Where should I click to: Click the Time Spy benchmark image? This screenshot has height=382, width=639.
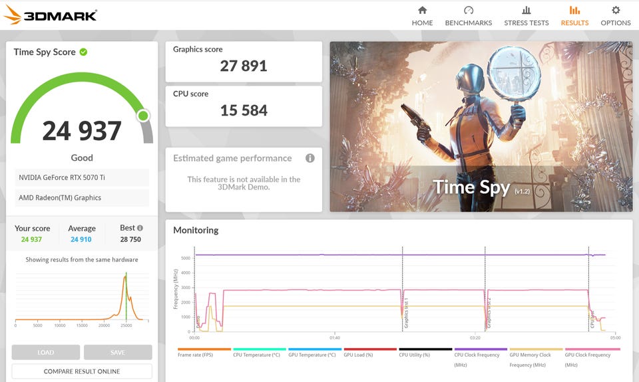[481, 126]
